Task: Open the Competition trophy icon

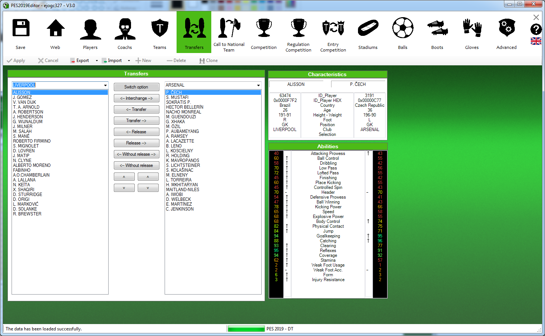Action: point(264,28)
